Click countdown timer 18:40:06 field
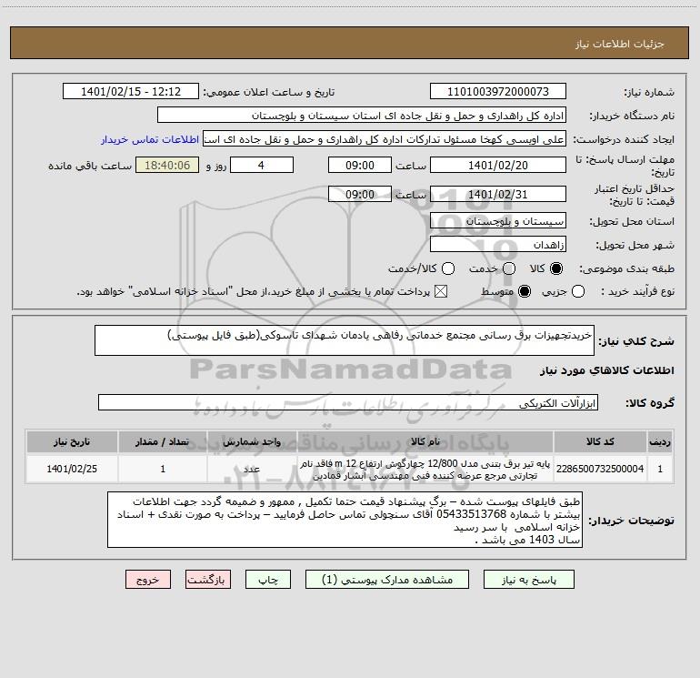700x678 pixels. click(x=167, y=165)
